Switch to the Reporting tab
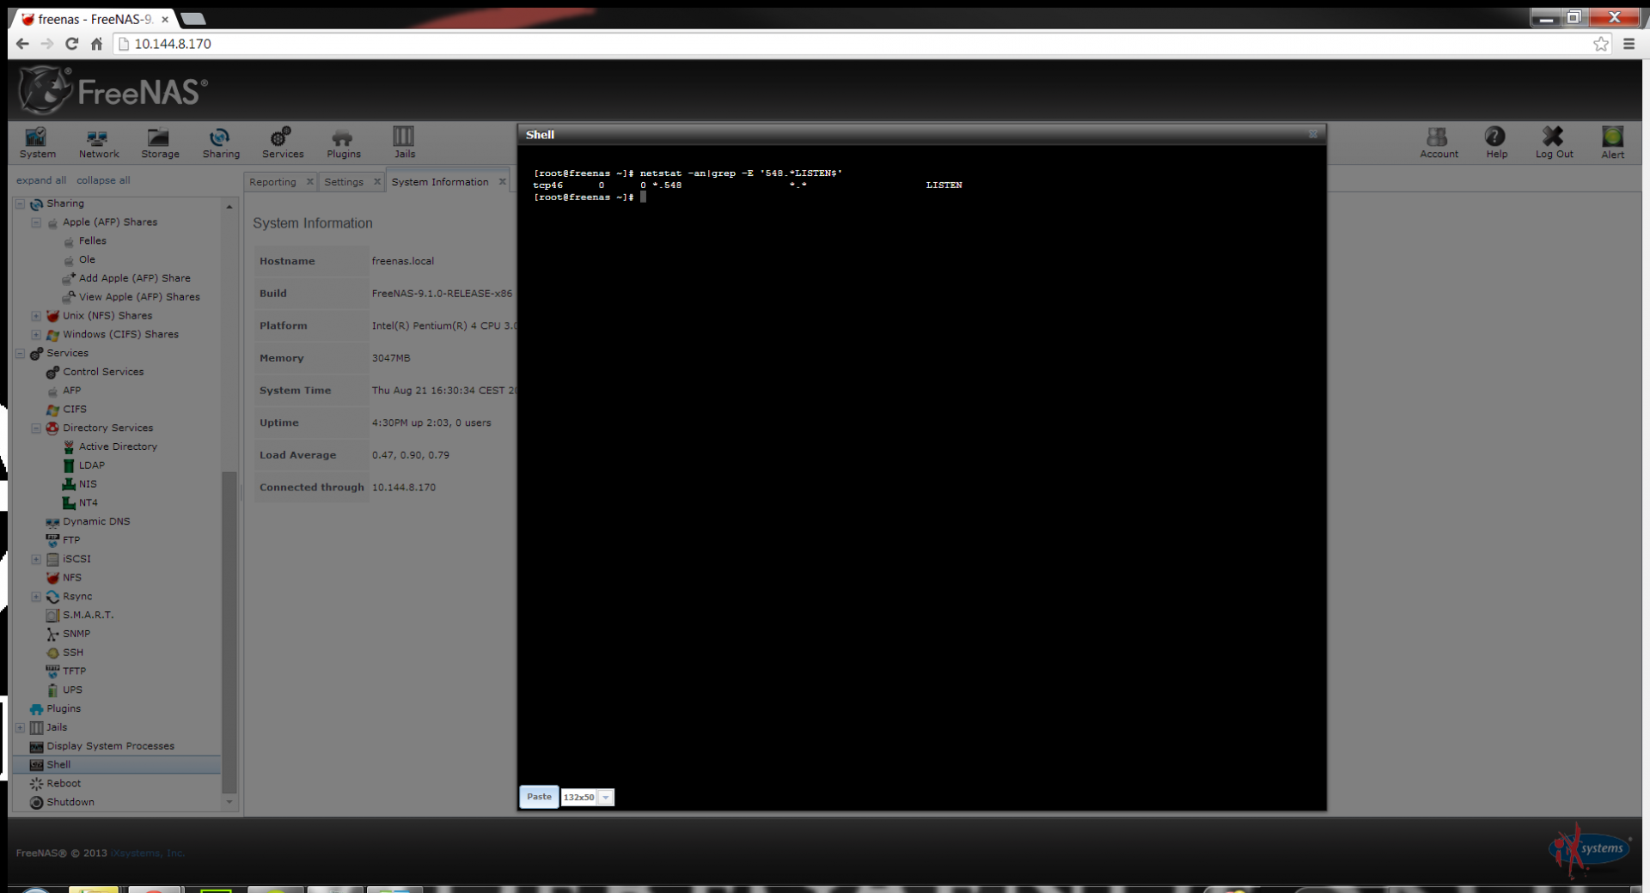1650x893 pixels. (x=272, y=181)
